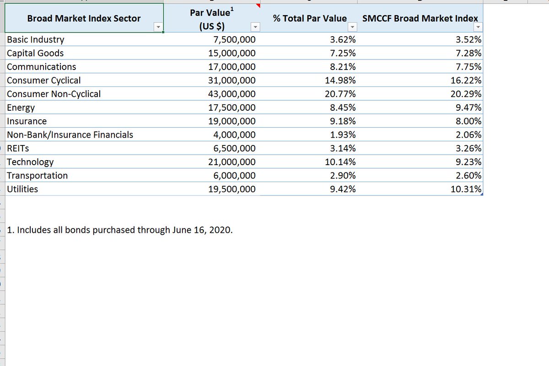Click the 7.25% total par value cell
The height and width of the screenshot is (366, 549).
pos(308,53)
